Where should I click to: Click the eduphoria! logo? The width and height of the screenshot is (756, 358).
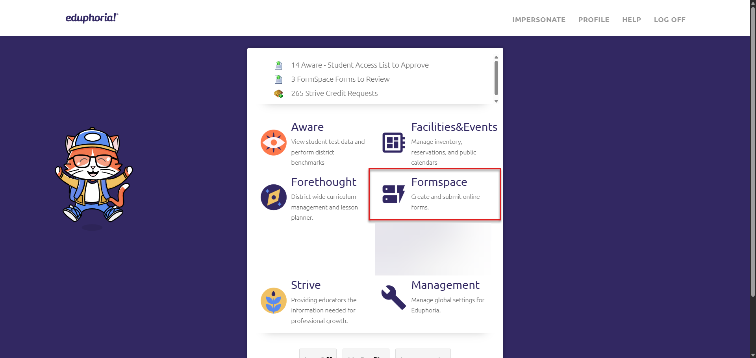click(x=92, y=18)
